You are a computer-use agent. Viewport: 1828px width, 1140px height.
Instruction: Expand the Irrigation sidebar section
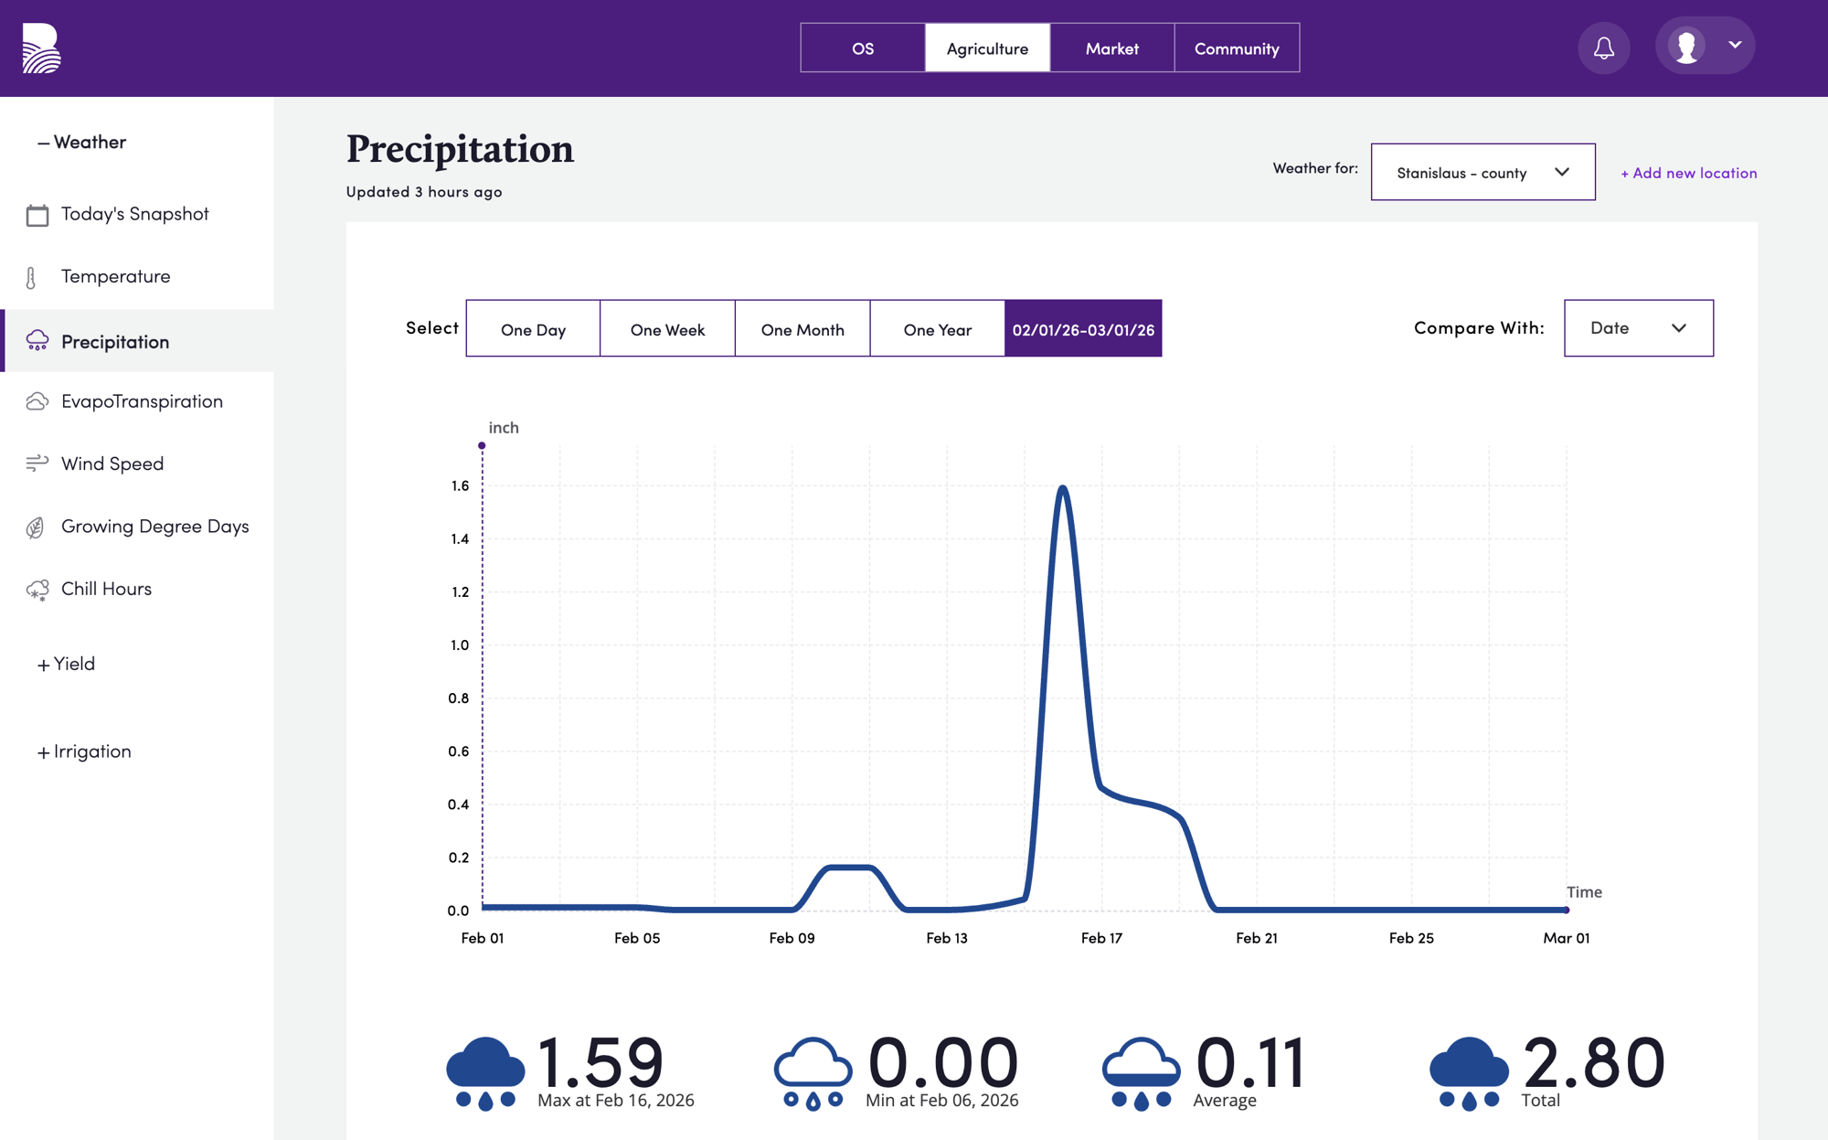[x=84, y=751]
